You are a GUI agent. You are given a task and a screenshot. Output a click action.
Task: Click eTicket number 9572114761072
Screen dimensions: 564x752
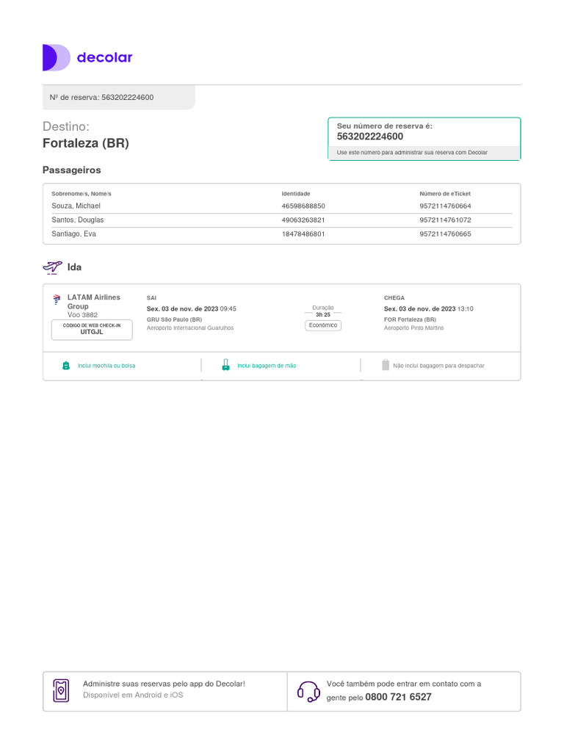(x=445, y=220)
